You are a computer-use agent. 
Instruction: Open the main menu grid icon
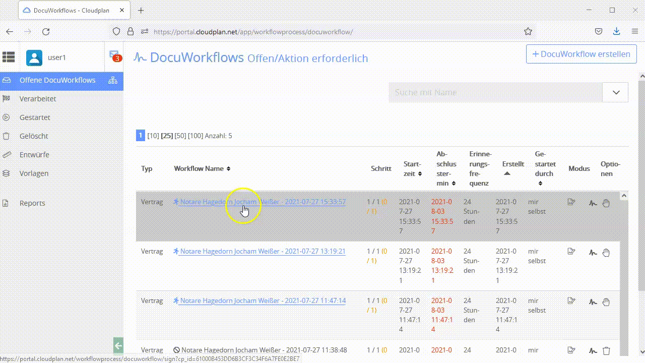click(x=9, y=57)
